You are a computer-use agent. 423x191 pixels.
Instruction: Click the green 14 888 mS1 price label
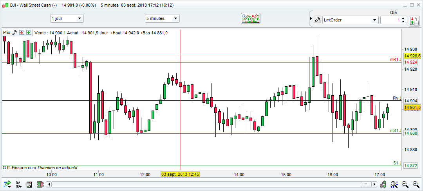410,133
